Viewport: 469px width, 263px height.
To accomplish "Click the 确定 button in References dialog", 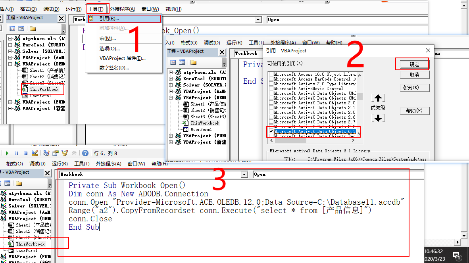I will point(415,64).
